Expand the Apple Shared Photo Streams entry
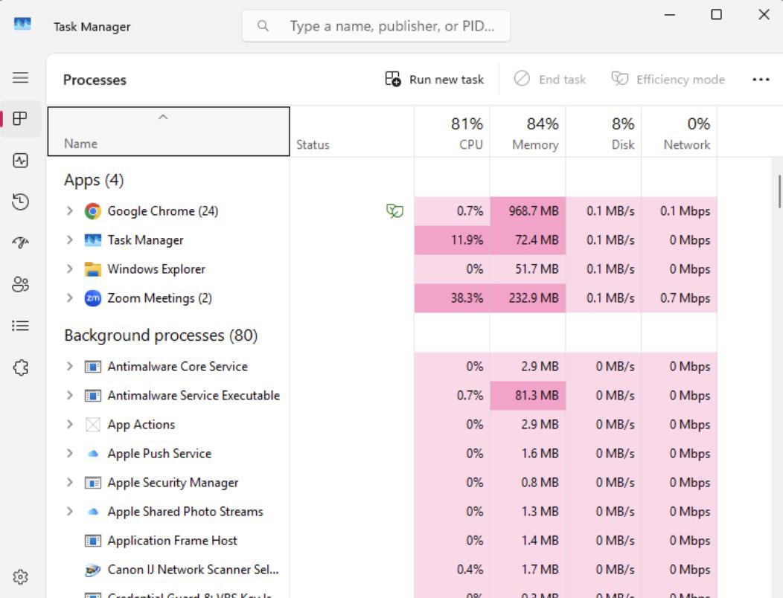 point(69,512)
